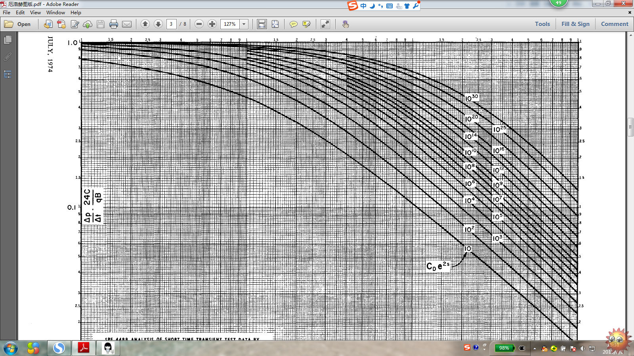
Task: Send the file via email envelope icon
Action: tap(127, 24)
